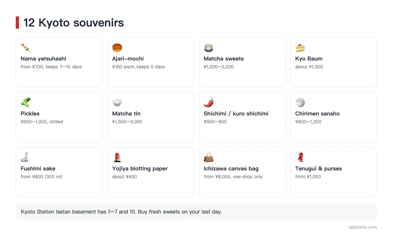
Task: Click the shortcake icon above Kyo Baum
Action: tap(300, 48)
